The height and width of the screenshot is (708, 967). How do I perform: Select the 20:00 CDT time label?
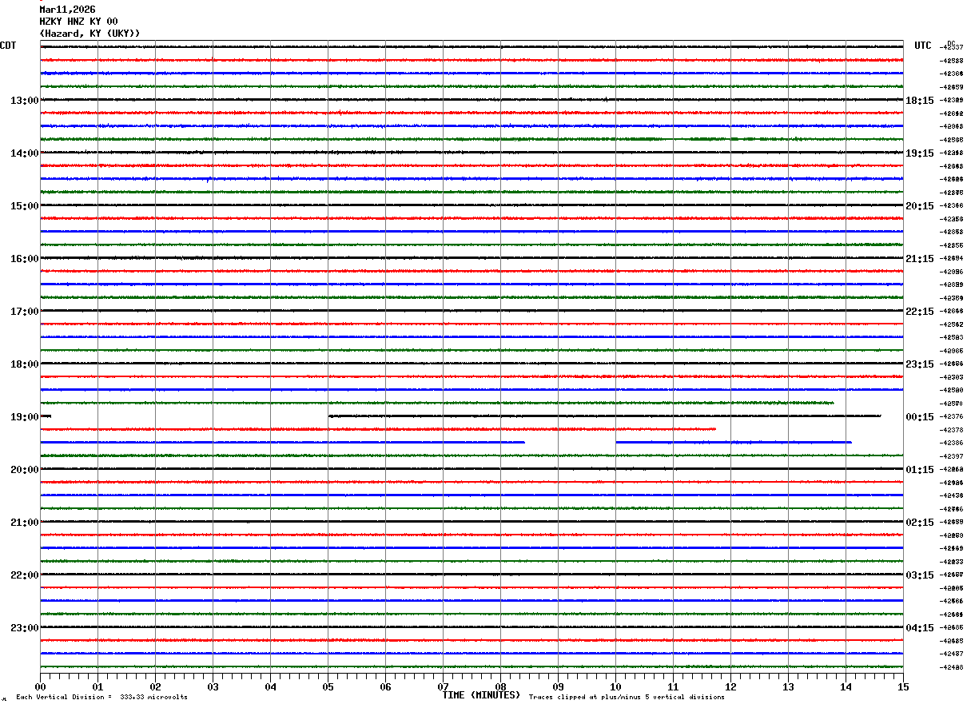pyautogui.click(x=24, y=470)
